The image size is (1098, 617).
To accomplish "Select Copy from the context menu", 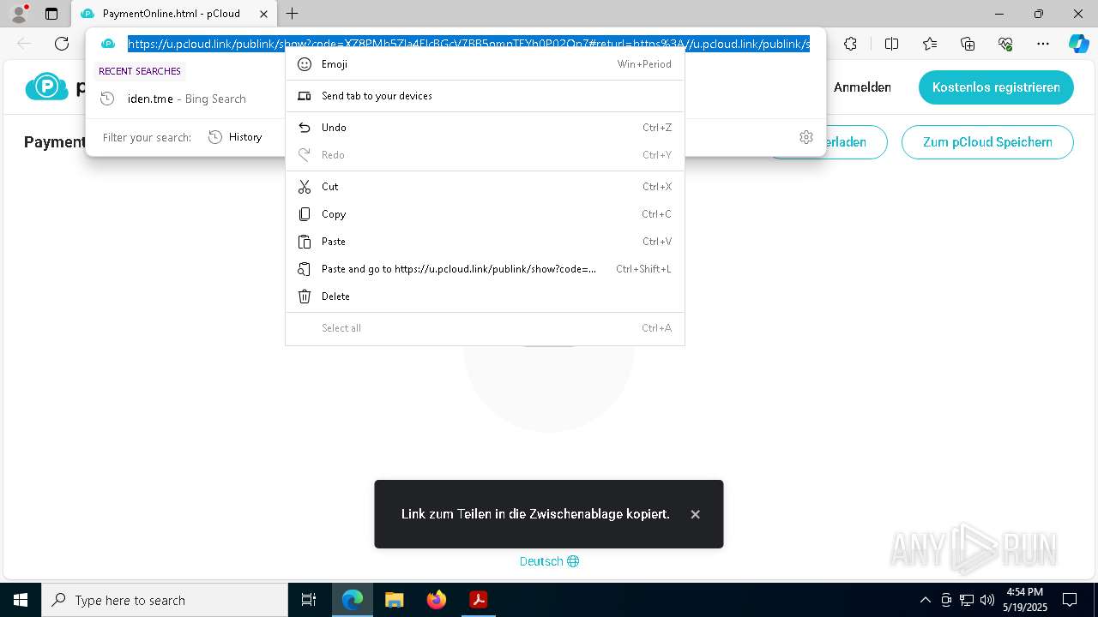I will coord(485,214).
